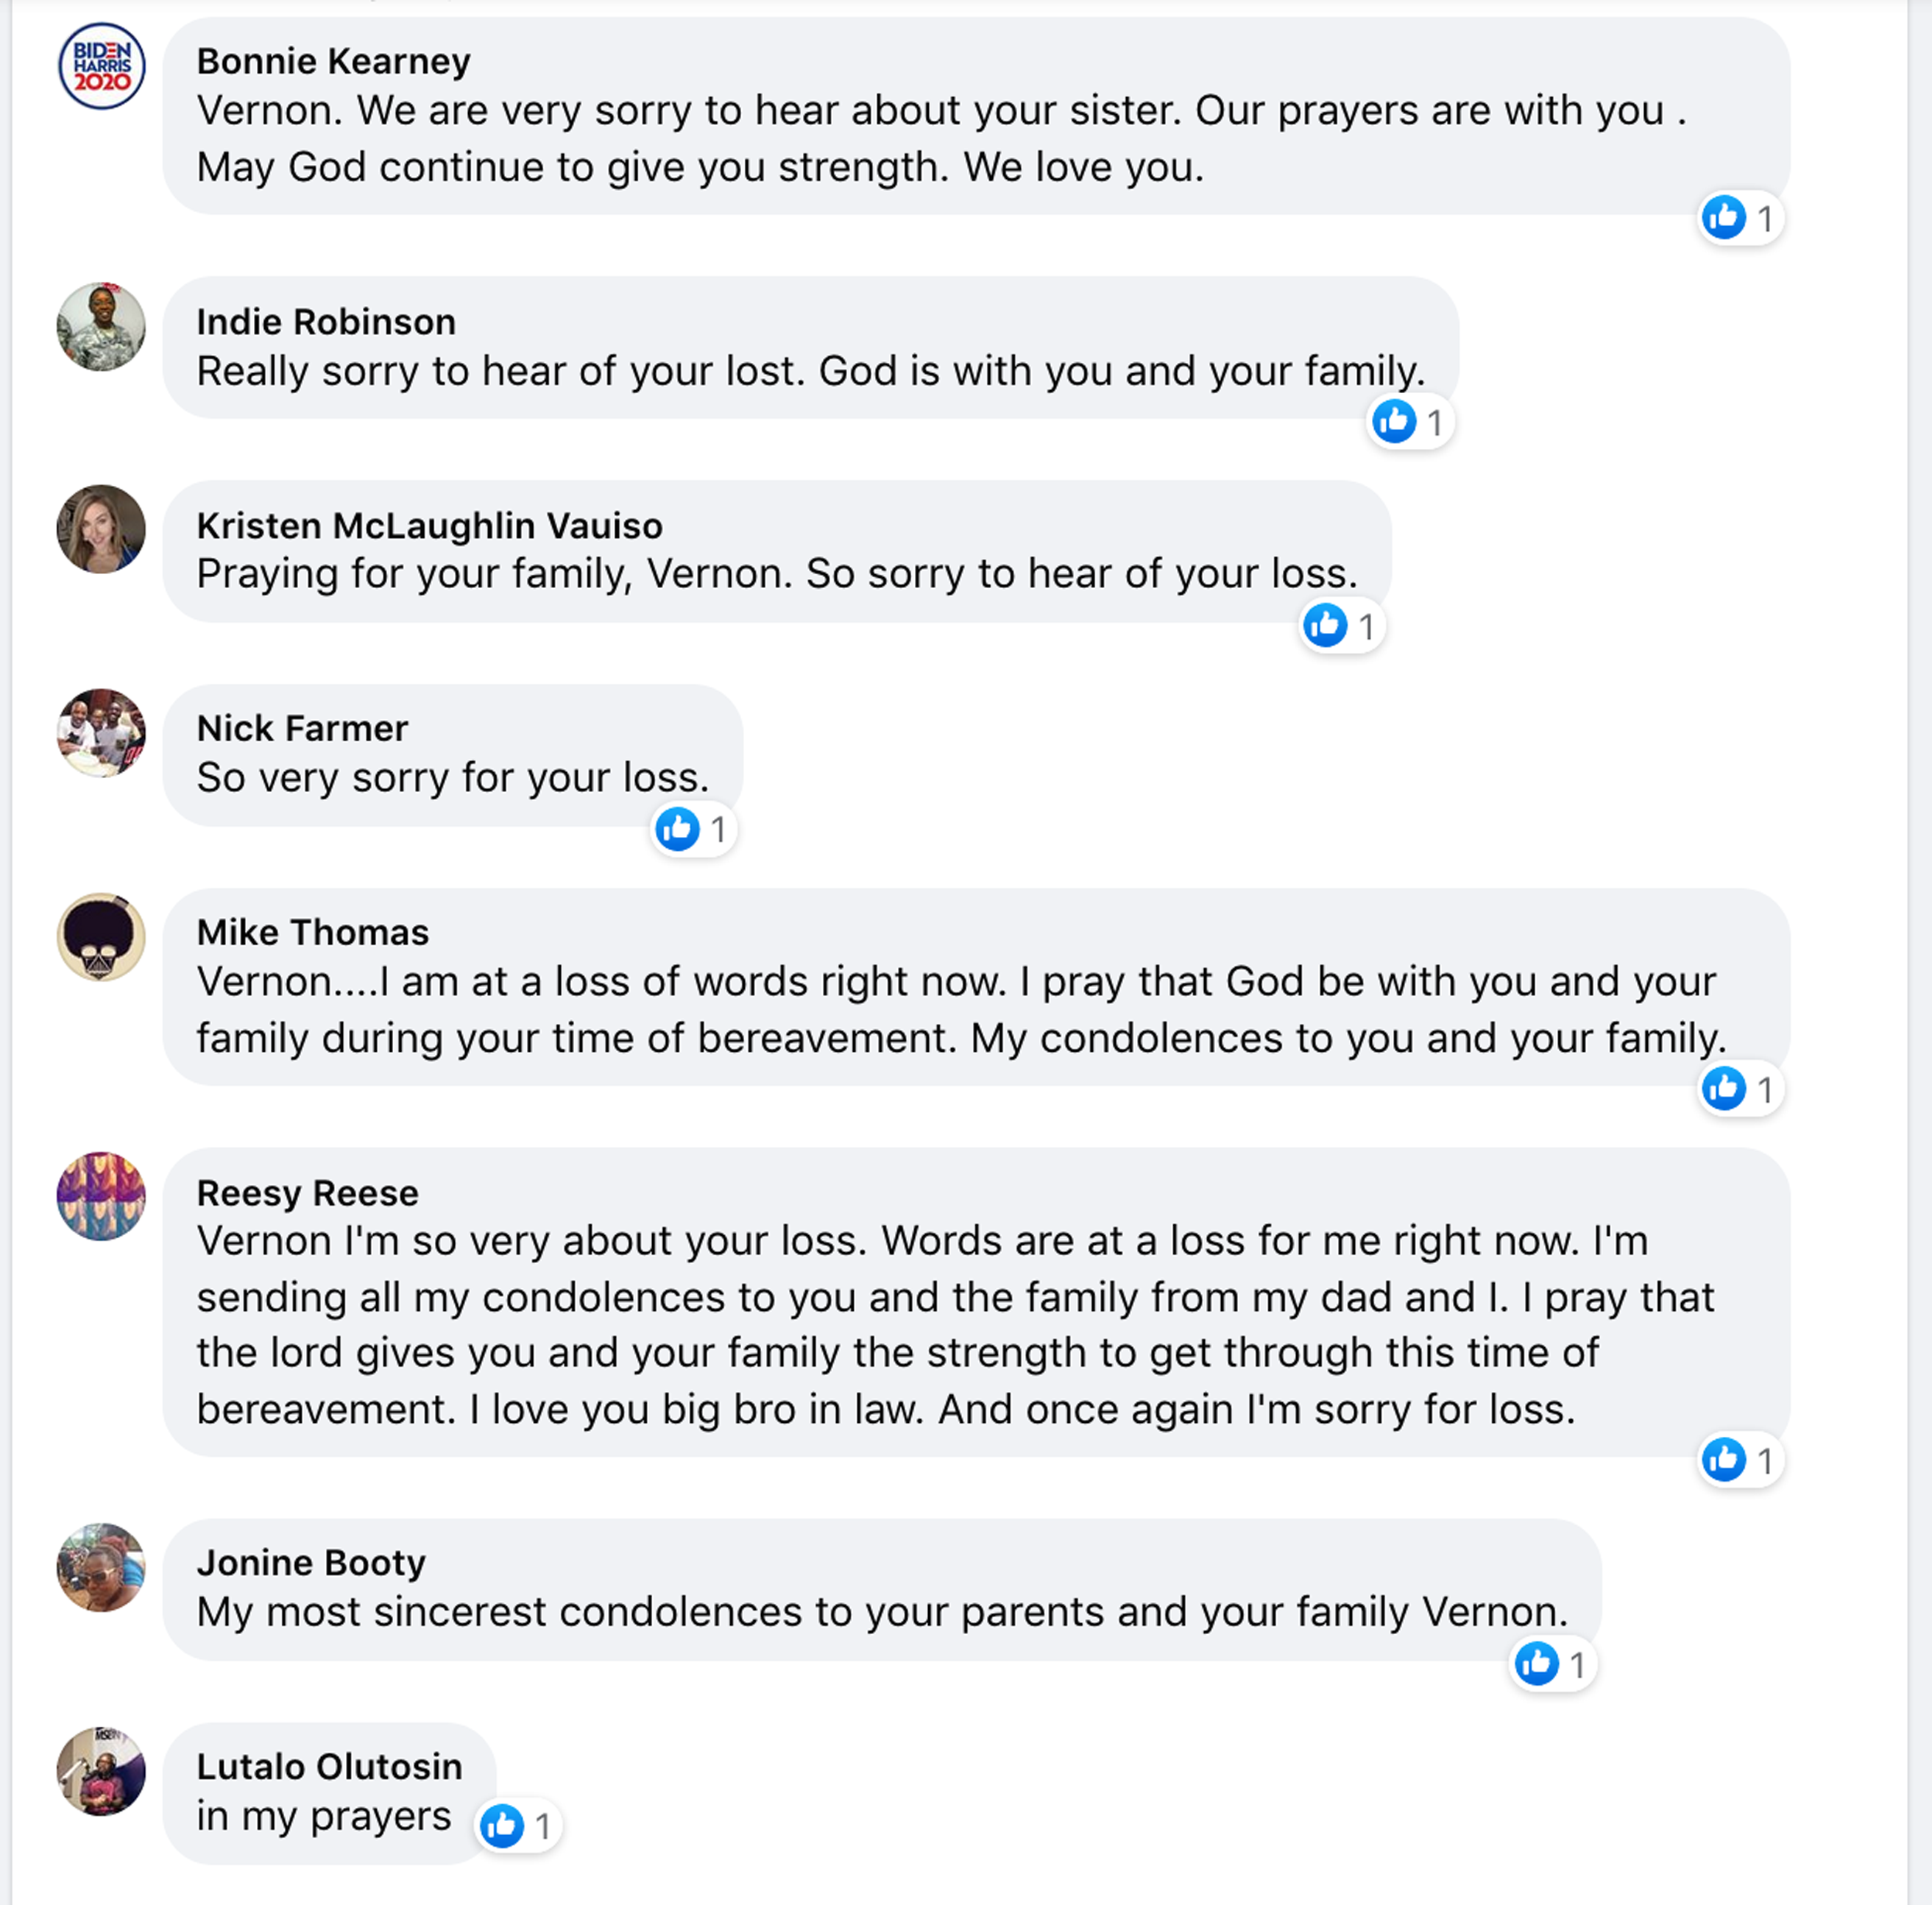This screenshot has width=1932, height=1905.
Task: Click the Bonnie Kearney name link
Action: pos(333,62)
